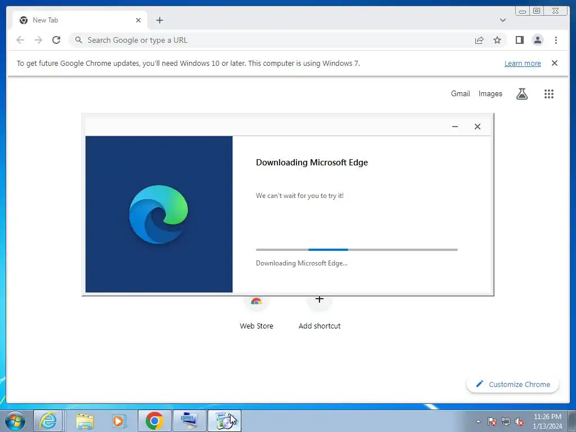
Task: Open the muted volume tray icon
Action: coord(519,421)
